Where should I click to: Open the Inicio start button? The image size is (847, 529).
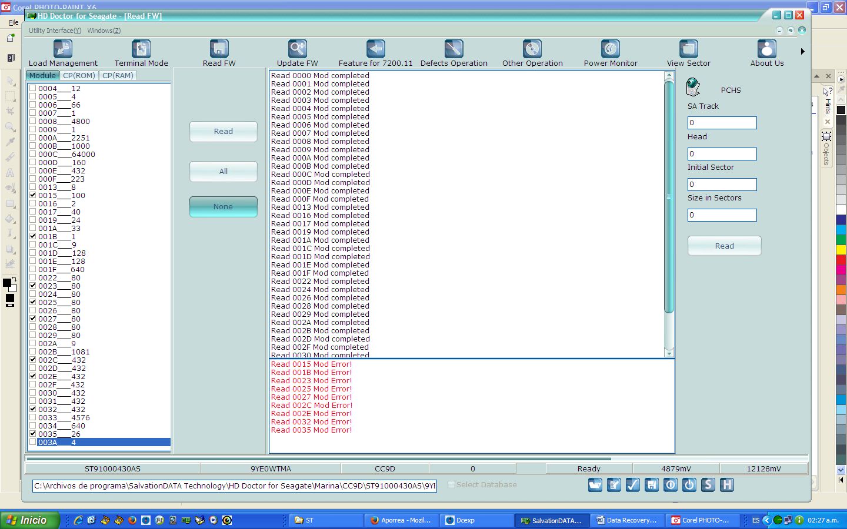click(30, 520)
